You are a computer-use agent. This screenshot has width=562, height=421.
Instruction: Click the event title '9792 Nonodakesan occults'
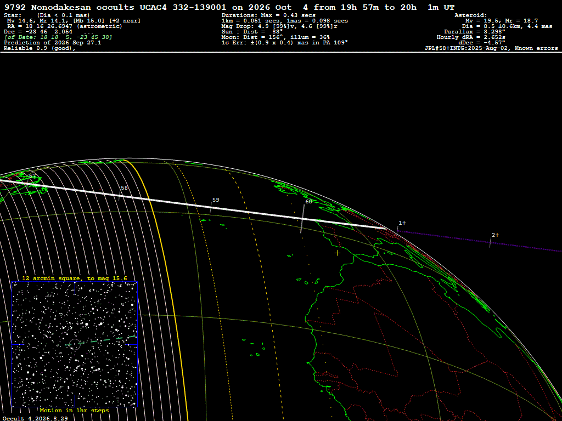[70, 8]
